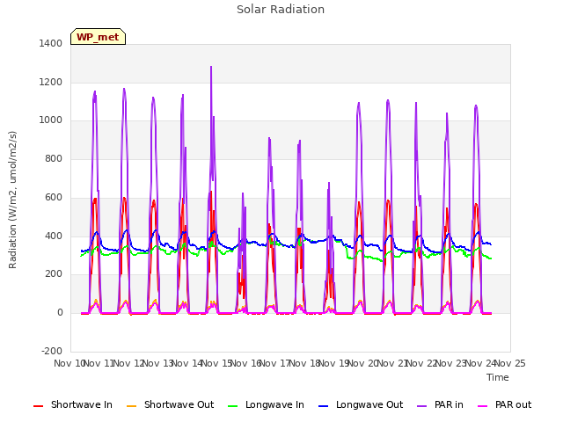Image resolution: width=563 pixels, height=422 pixels.
Task: Click the 800 y-axis tick label
Action: (x=54, y=158)
